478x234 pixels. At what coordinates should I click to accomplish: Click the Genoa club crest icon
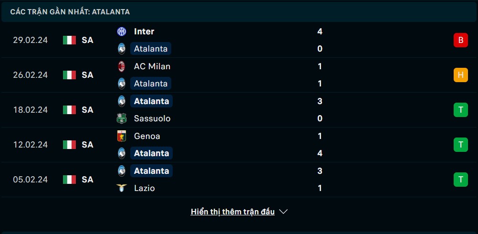tap(122, 136)
